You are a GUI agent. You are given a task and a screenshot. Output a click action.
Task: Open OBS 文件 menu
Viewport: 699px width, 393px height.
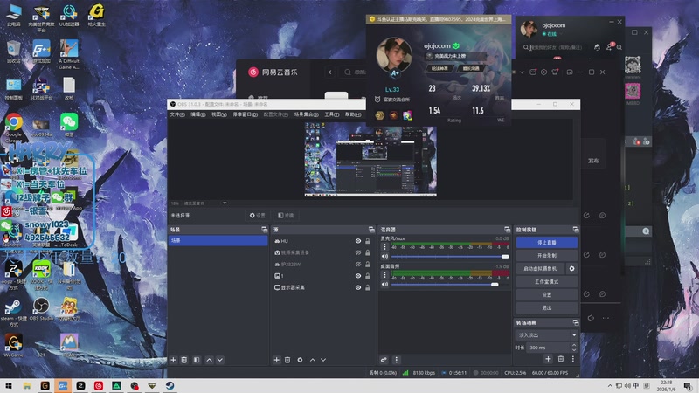[177, 114]
